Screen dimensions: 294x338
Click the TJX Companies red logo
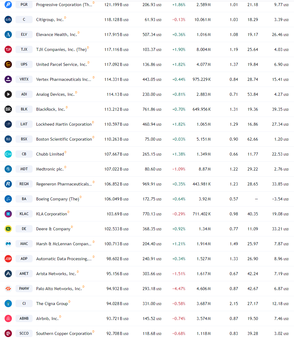(8, 49)
